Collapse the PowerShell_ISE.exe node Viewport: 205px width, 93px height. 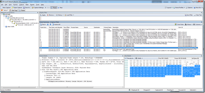coord(6,18)
